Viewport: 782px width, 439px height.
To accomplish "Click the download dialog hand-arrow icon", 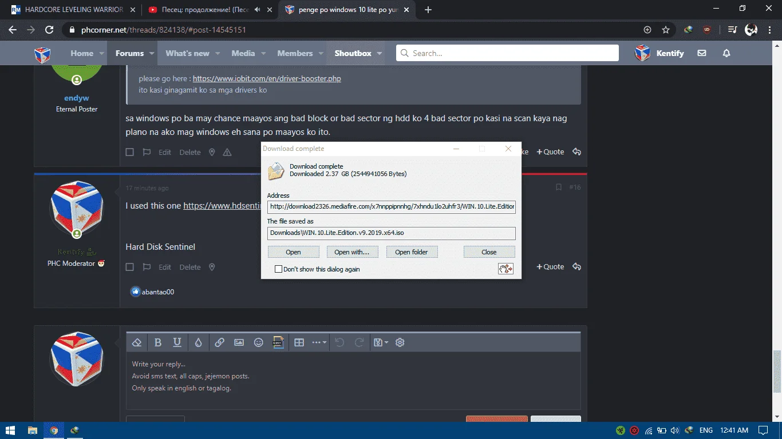I will click(505, 269).
